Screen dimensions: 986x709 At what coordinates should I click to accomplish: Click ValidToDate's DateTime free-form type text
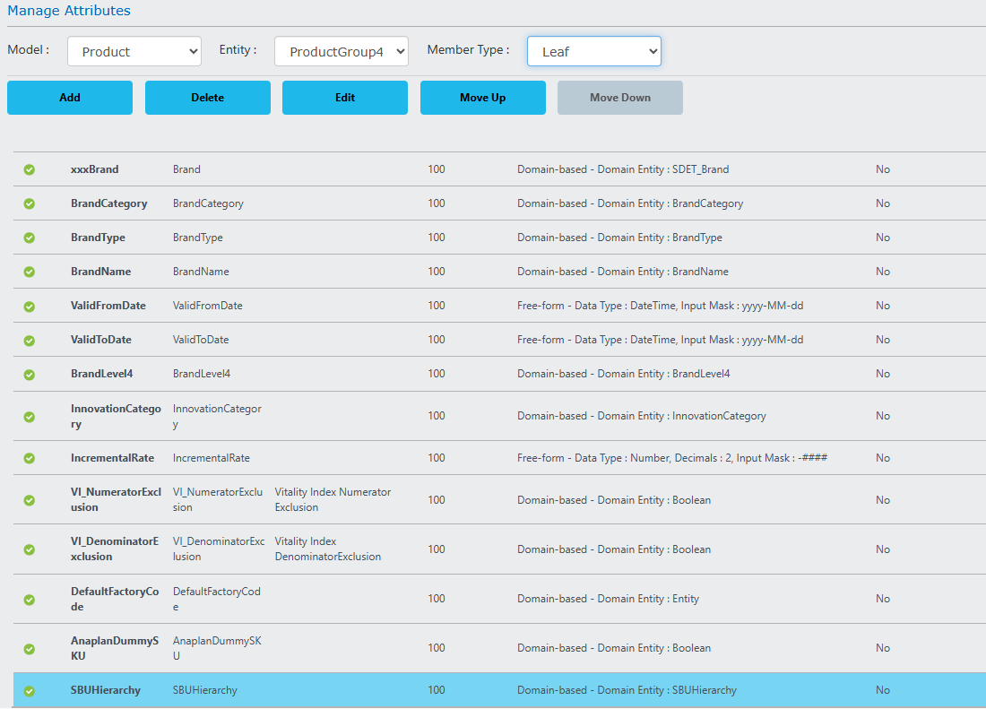point(661,340)
